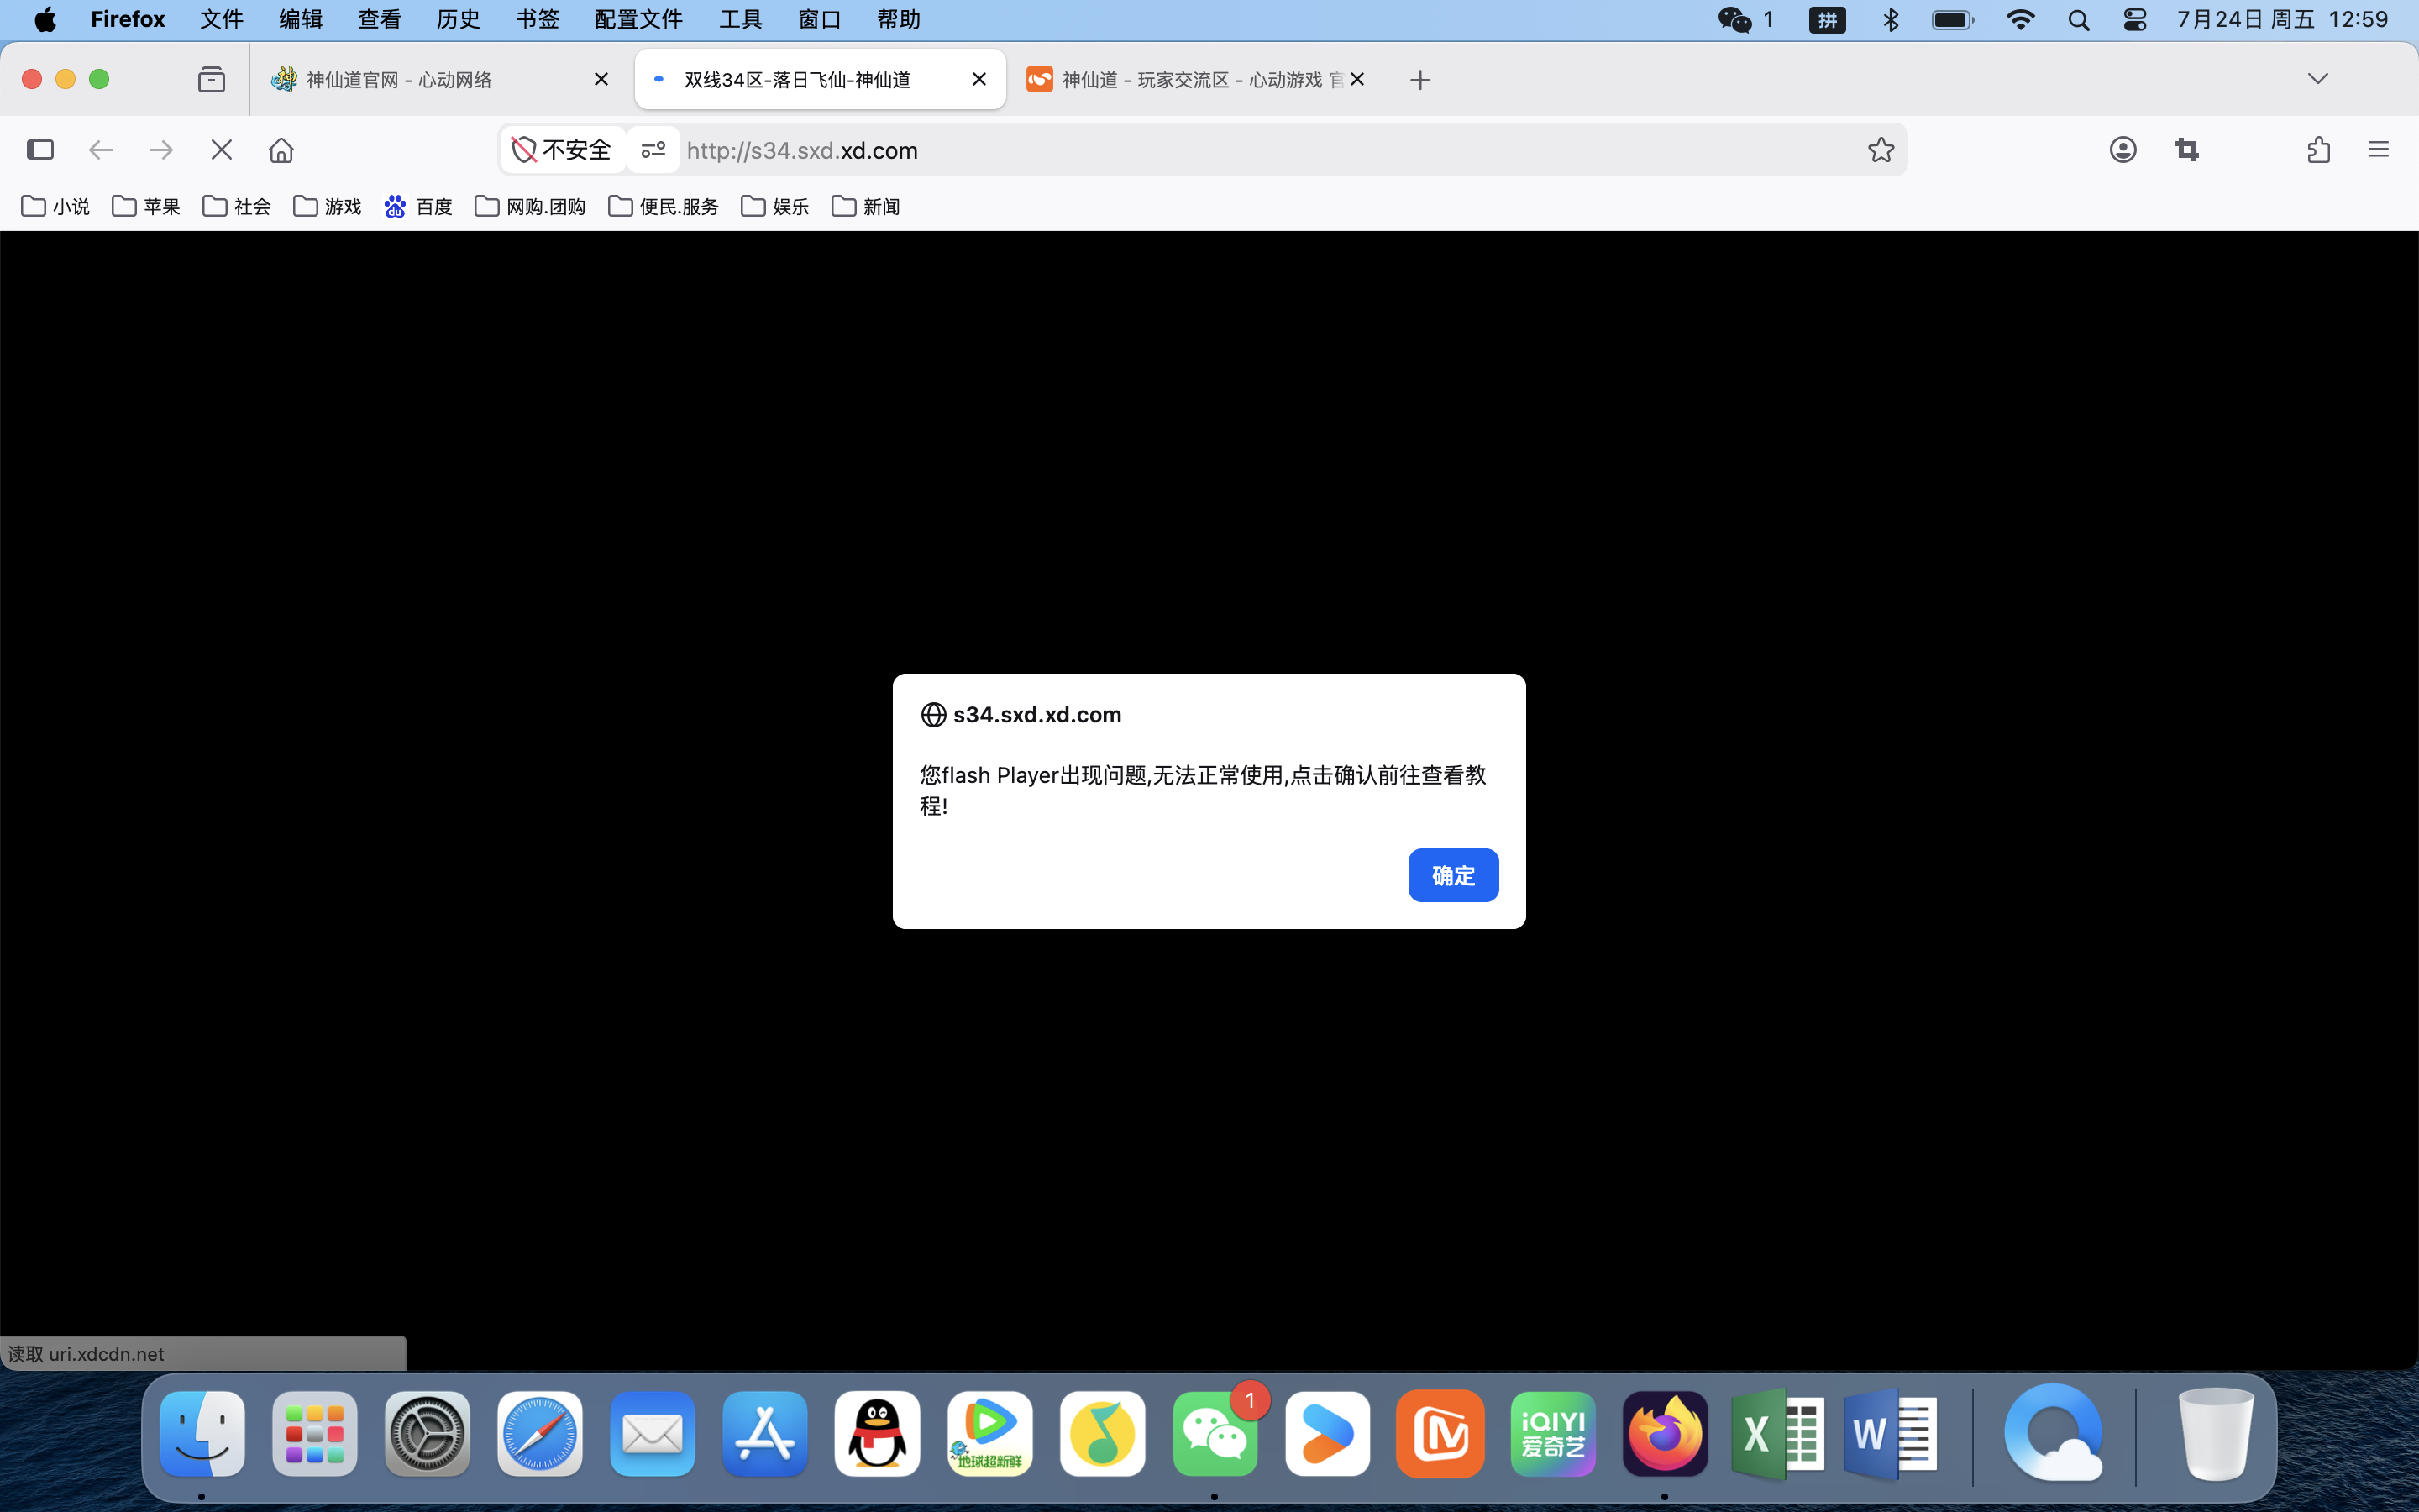Screen dimensions: 2419x1512
Task: Open Control Center icon
Action: click(2135, 19)
